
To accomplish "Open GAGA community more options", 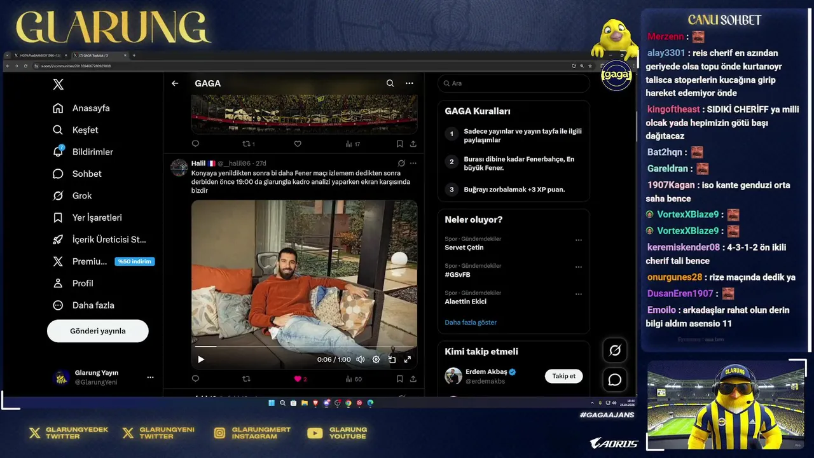I will 410,83.
